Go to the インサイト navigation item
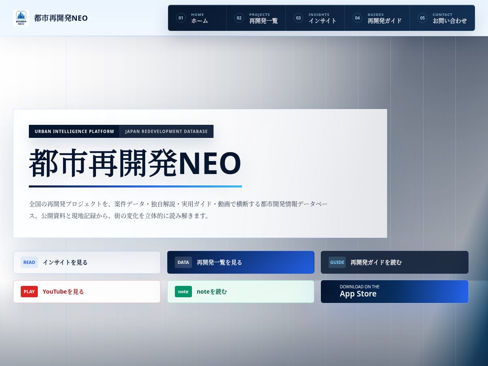This screenshot has width=488, height=366. pyautogui.click(x=315, y=18)
